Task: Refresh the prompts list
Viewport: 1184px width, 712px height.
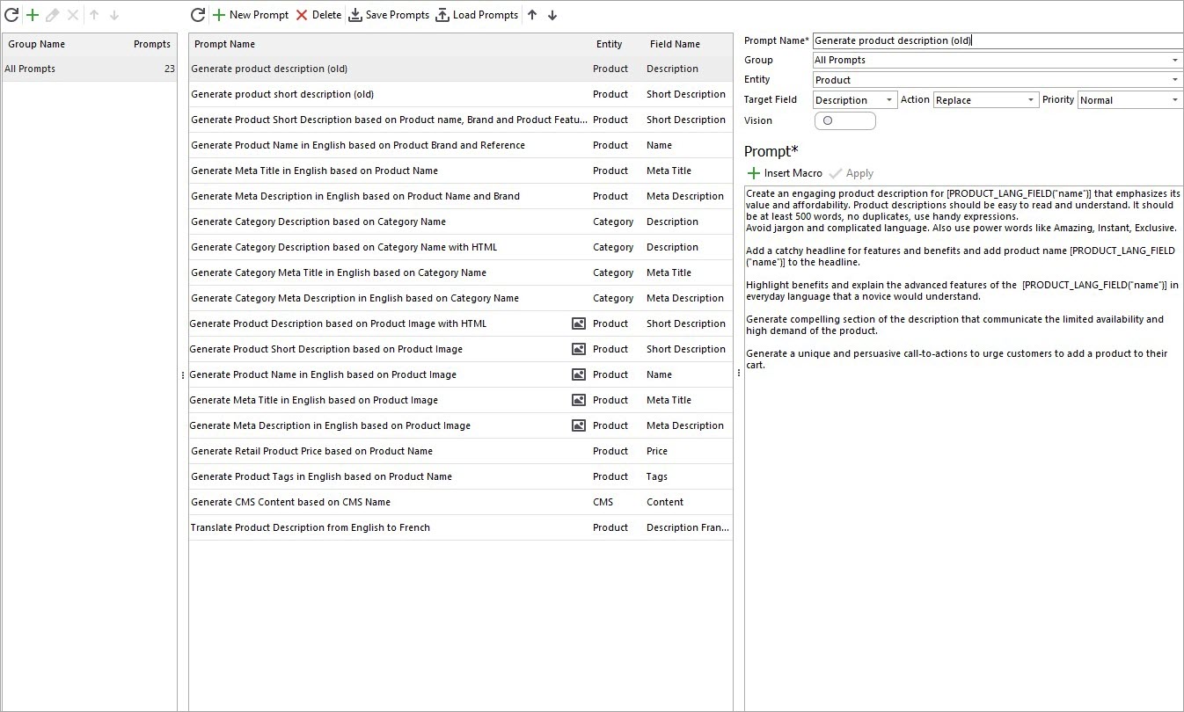Action: pyautogui.click(x=198, y=15)
